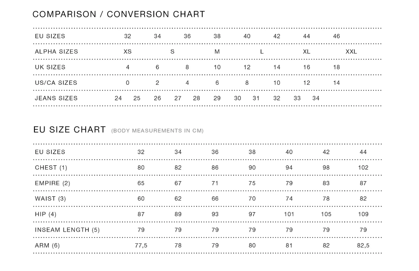The image size is (419, 271).
Task: Click US/CA size 0
Action: pos(127,83)
